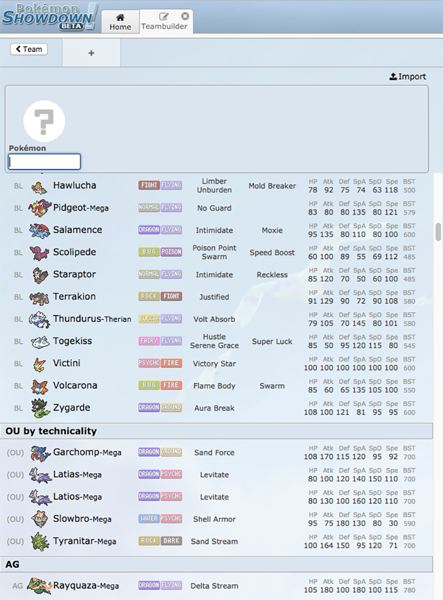The image size is (443, 600).
Task: Open the Home tab
Action: [120, 22]
